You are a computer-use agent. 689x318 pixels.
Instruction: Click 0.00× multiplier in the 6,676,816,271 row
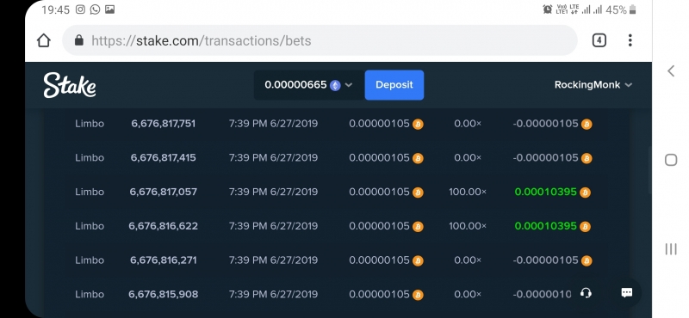(468, 260)
